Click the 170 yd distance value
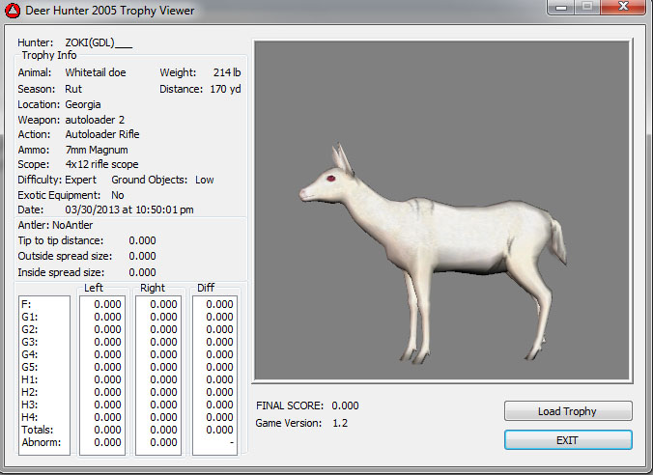Viewport: 653px width, 475px height. coord(227,90)
